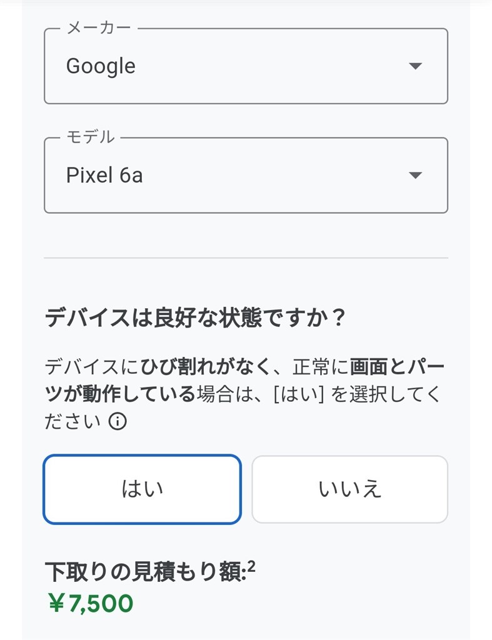Click the arrow icon in メーカー field
Image resolution: width=492 pixels, height=640 pixels.
[x=415, y=66]
